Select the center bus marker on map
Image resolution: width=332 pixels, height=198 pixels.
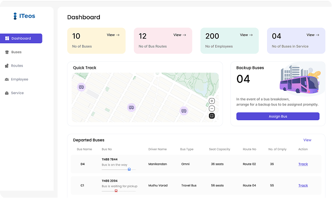pyautogui.click(x=131, y=108)
